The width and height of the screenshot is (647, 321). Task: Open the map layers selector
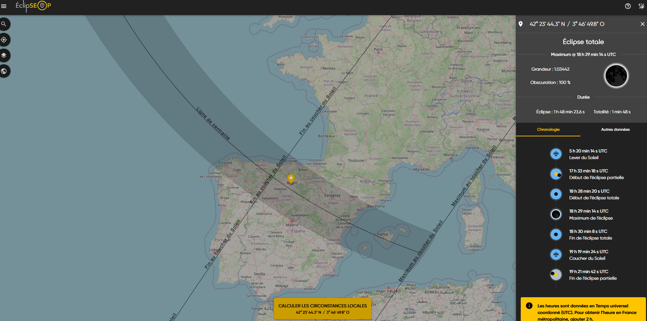(4, 55)
